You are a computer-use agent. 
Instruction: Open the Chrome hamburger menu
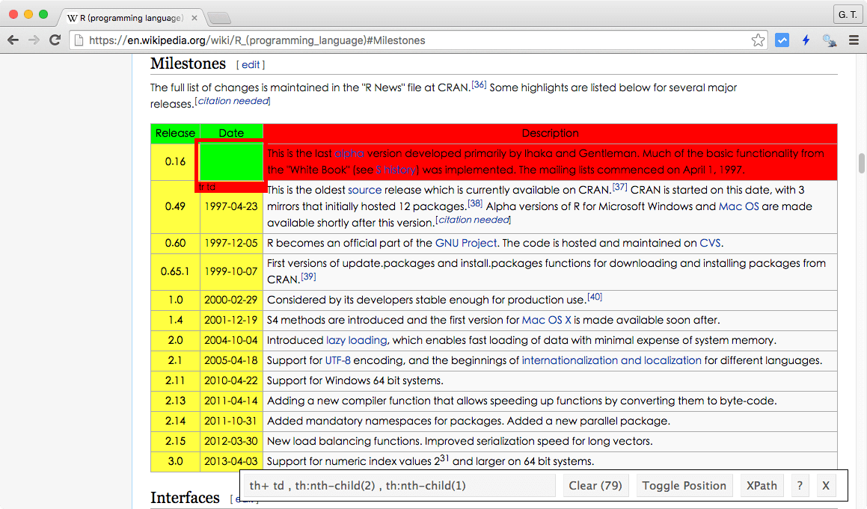pos(853,40)
